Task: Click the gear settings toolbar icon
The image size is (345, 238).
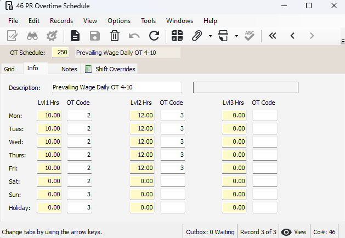Action: 52,36
